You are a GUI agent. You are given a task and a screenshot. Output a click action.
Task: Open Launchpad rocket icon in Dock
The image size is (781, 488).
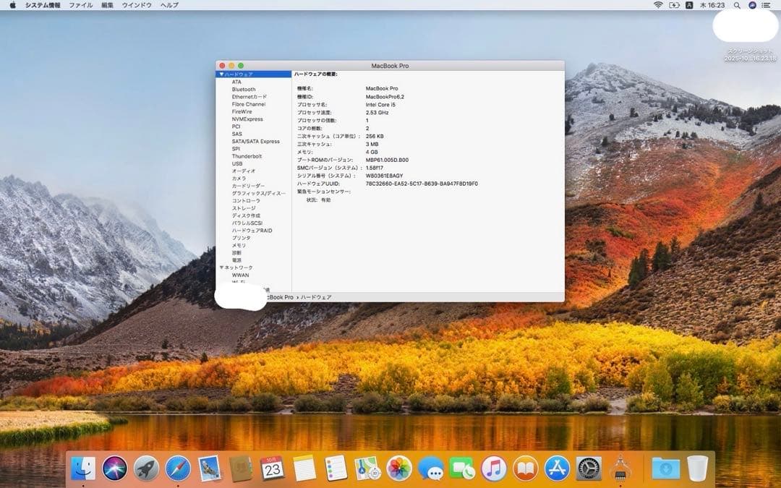tap(146, 468)
